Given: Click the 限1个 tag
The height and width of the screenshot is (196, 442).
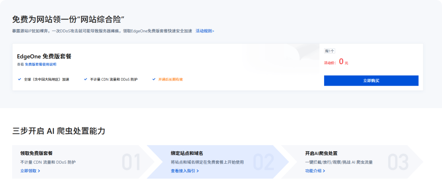Looking at the screenshot, I should click(x=329, y=51).
